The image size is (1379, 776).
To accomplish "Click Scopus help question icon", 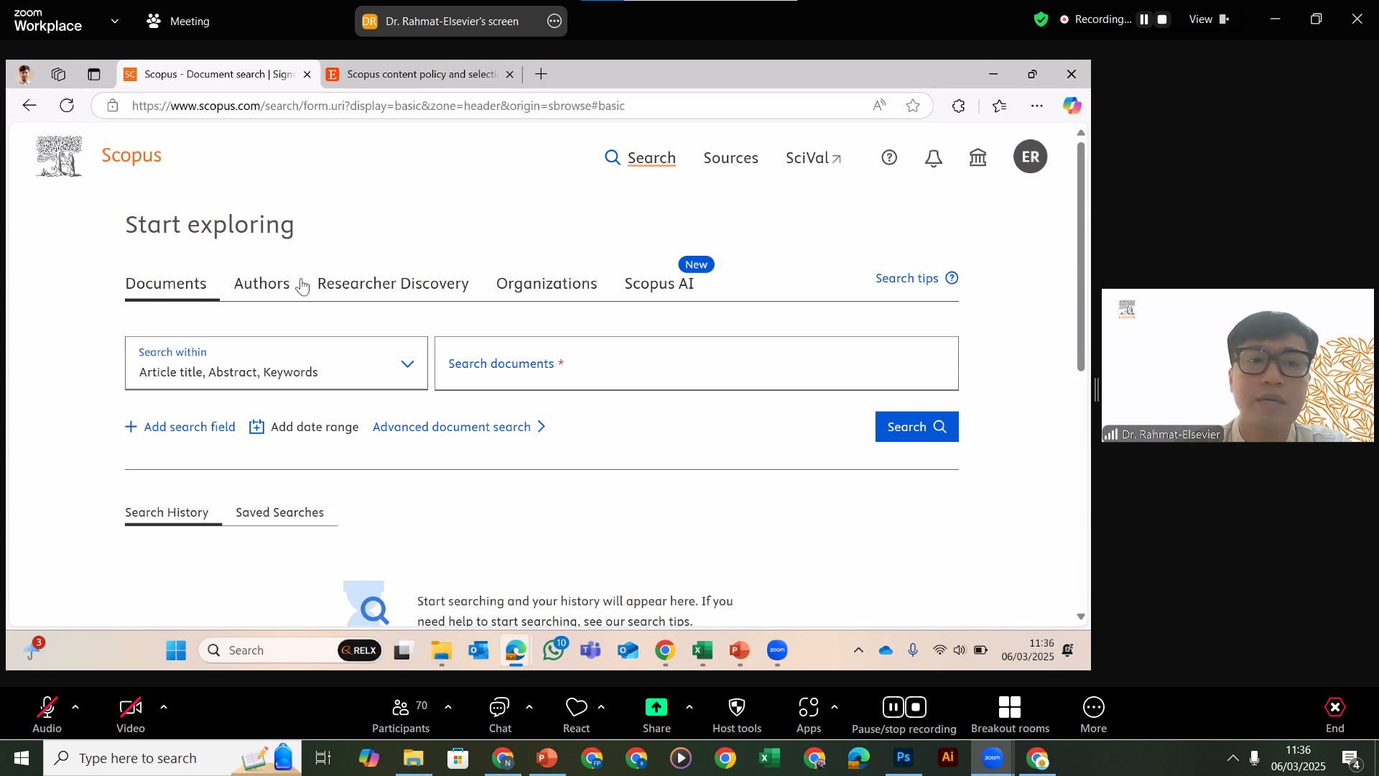I will pyautogui.click(x=889, y=157).
